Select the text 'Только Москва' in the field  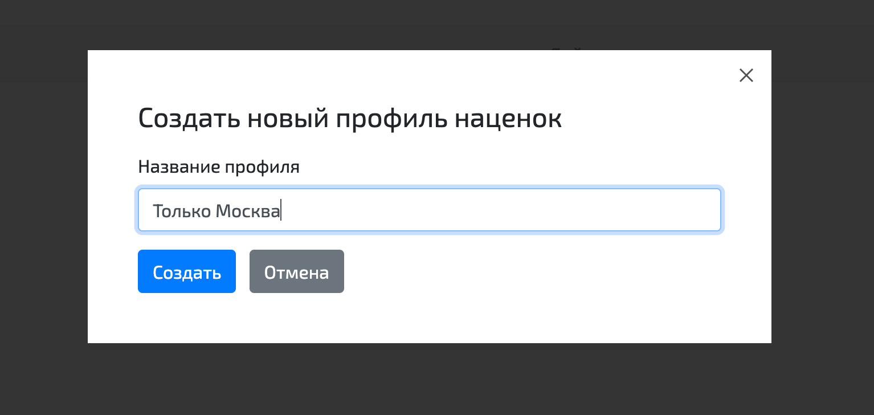pyautogui.click(x=217, y=210)
